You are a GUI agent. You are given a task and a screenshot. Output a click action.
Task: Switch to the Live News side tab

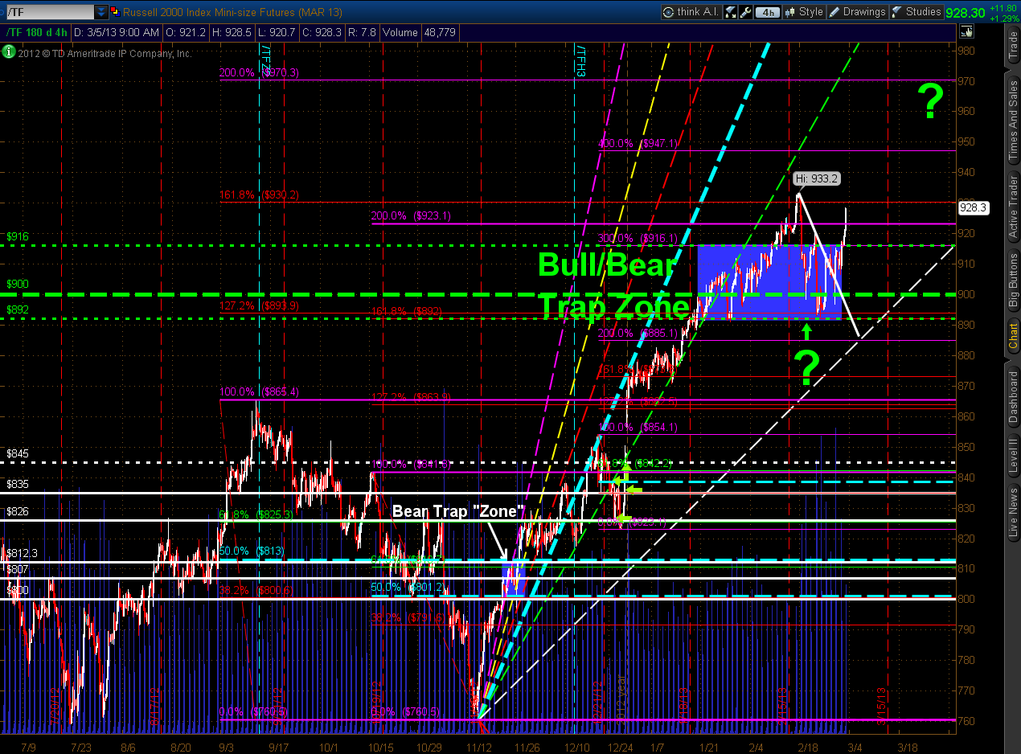1013,513
